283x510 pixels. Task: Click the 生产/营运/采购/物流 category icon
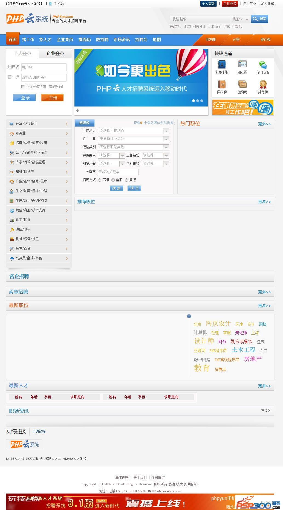(x=11, y=201)
